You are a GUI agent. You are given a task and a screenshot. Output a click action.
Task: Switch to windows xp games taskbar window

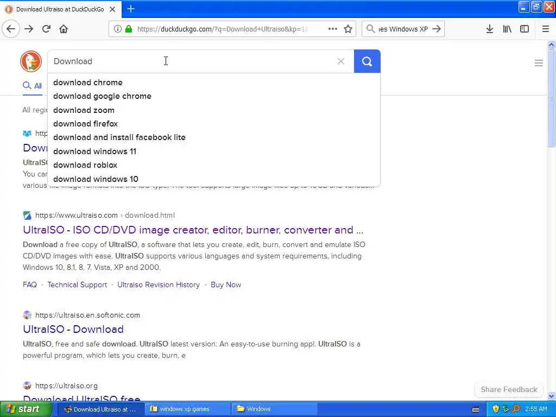[x=187, y=409]
